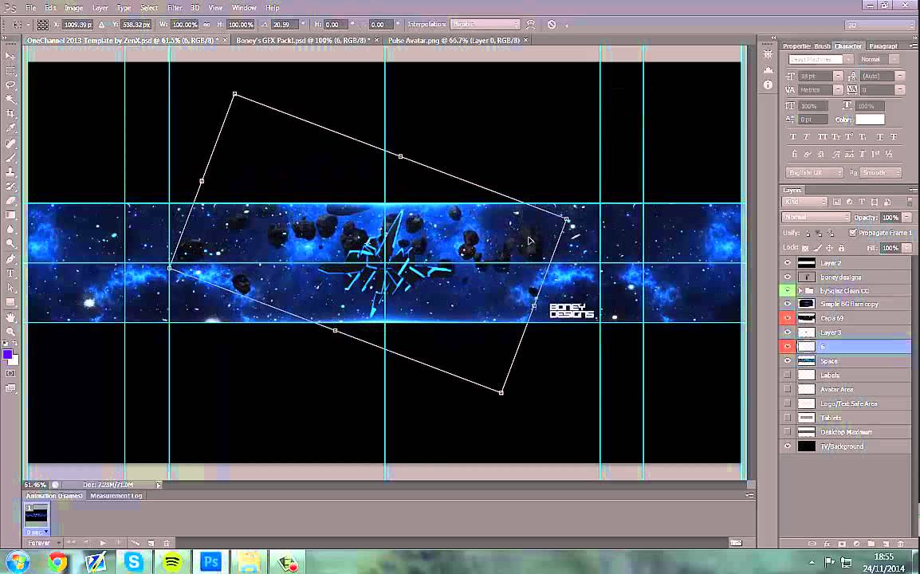
Task: Select the Clone Stamp tool
Action: 10,172
